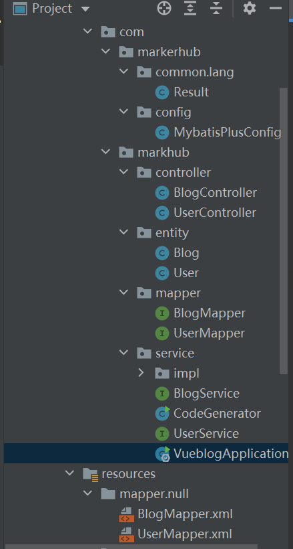This screenshot has height=549, width=293.
Task: Open the Project panel settings gear
Action: (x=250, y=8)
